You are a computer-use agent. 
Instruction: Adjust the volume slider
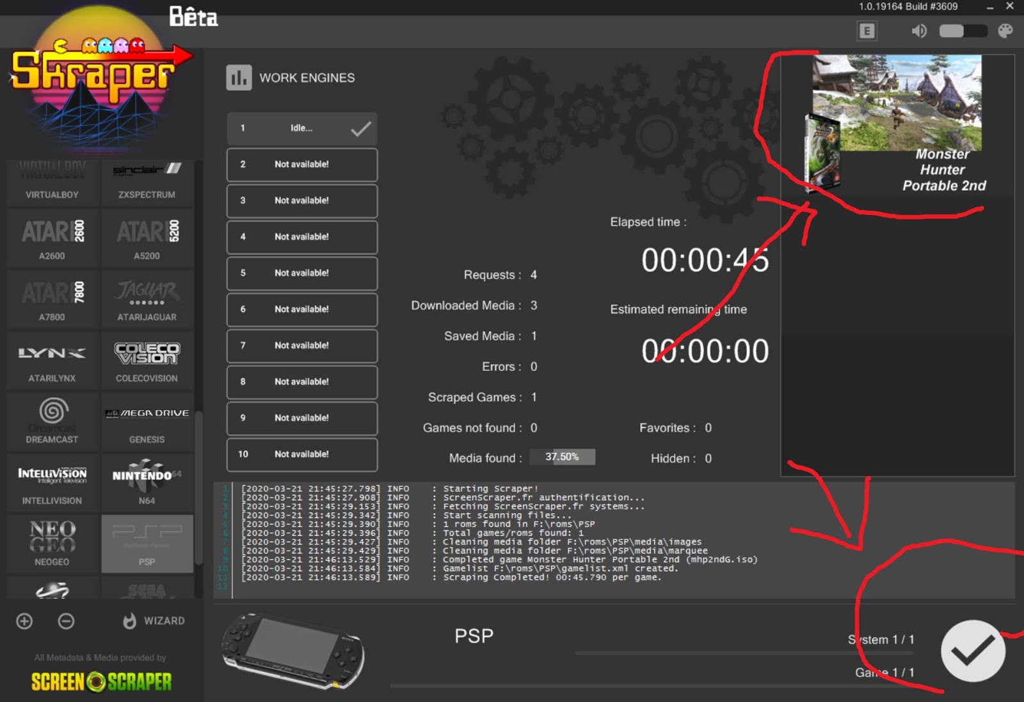coord(963,31)
